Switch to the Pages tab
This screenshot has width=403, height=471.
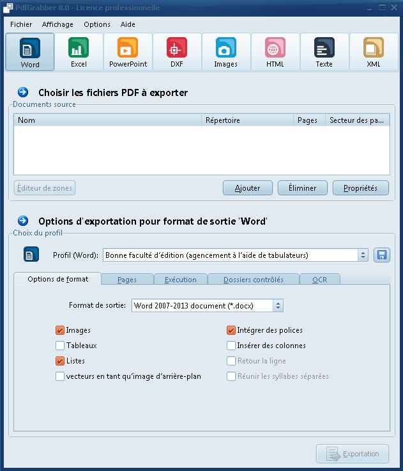pos(127,280)
